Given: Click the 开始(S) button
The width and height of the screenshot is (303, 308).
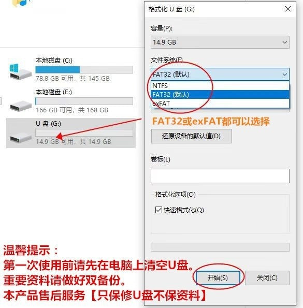Looking at the screenshot, I should (x=218, y=278).
